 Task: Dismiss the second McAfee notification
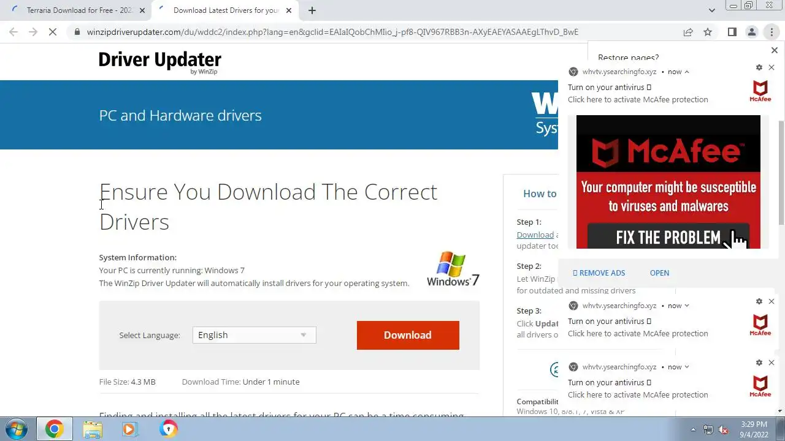click(x=772, y=301)
